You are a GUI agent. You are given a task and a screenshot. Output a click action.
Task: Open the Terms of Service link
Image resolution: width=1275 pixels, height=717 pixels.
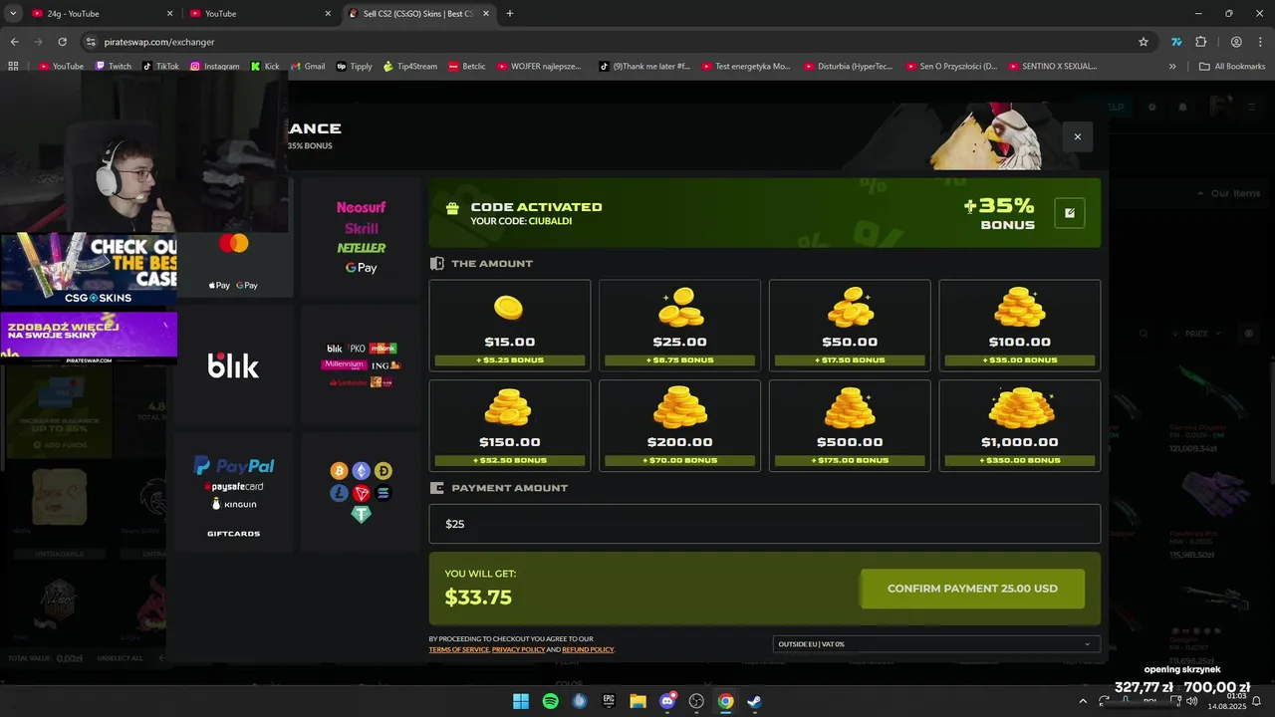[459, 649]
